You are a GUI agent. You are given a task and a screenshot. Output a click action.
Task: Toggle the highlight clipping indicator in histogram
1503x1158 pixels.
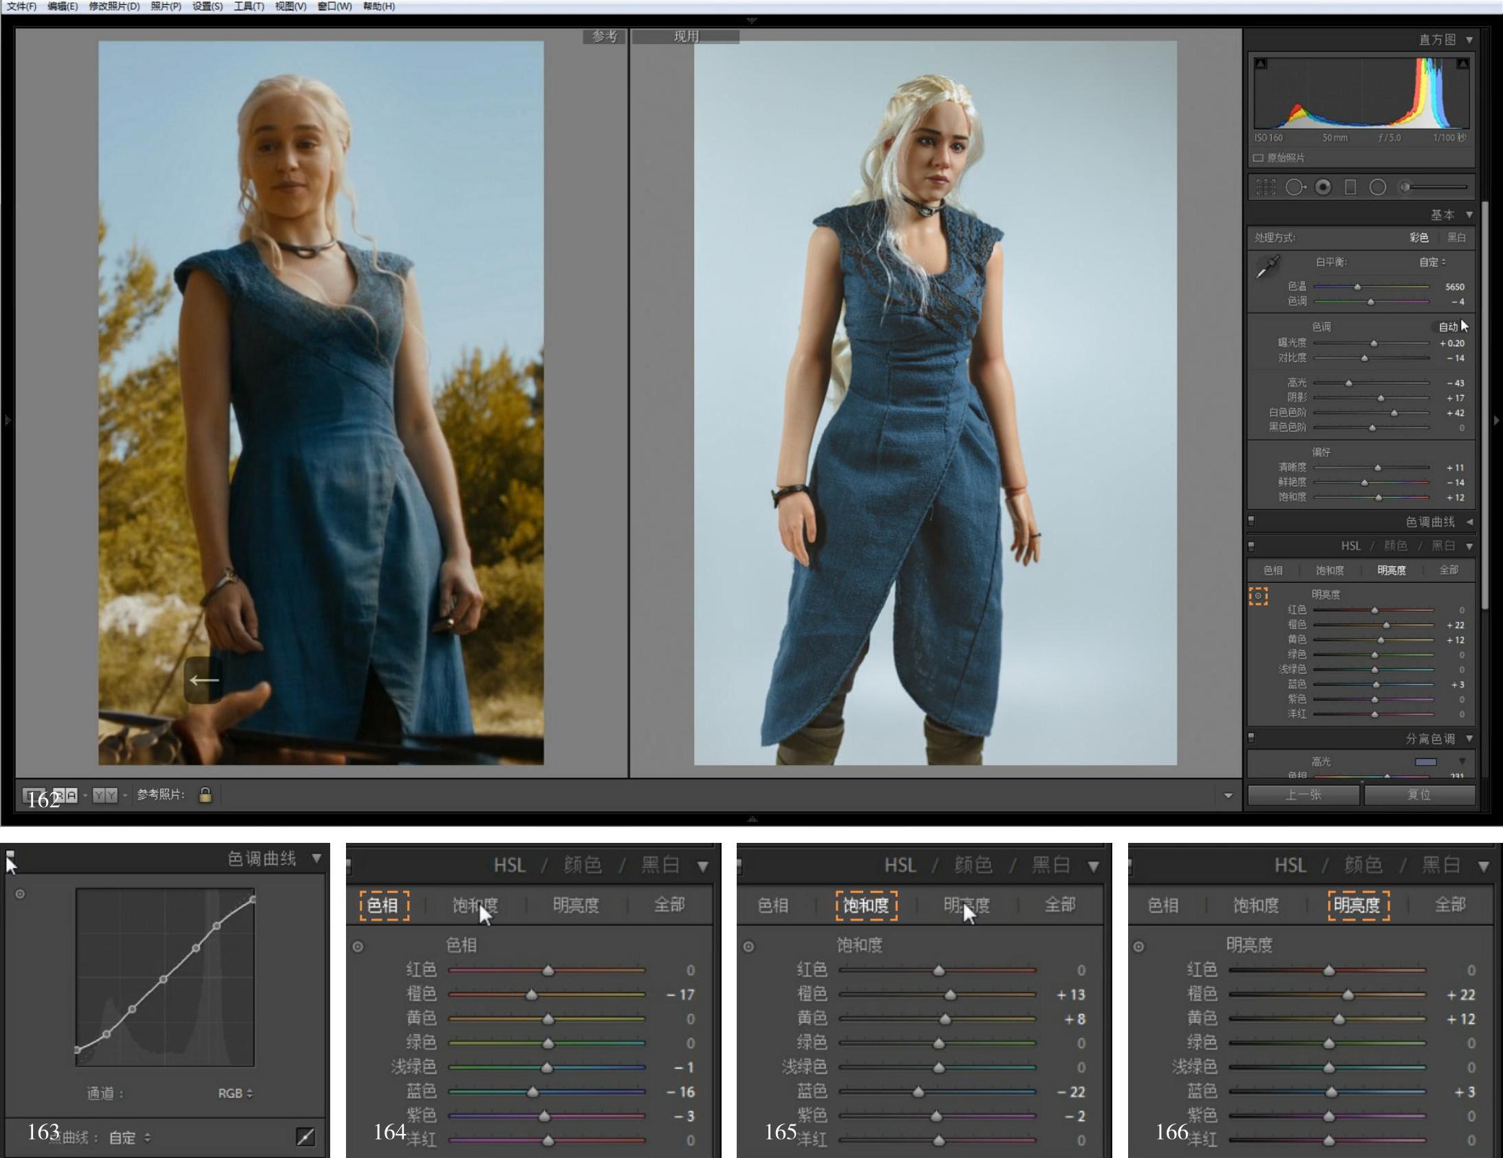(1463, 64)
